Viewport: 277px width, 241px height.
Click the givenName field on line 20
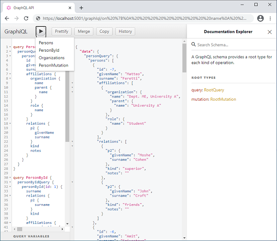44,133
